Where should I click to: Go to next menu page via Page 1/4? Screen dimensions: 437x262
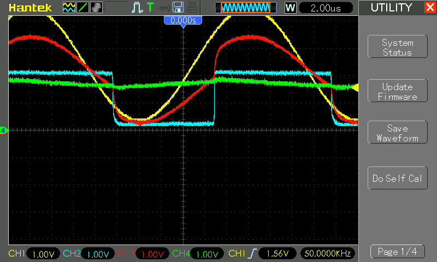point(398,252)
